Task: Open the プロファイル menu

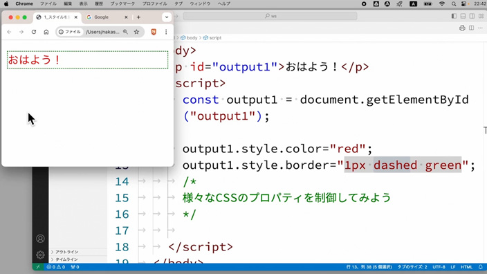Action: coord(154,3)
